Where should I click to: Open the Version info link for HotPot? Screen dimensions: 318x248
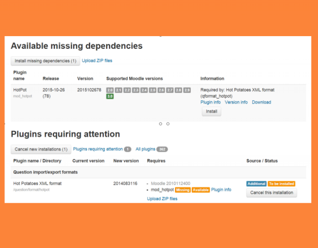tap(236, 102)
